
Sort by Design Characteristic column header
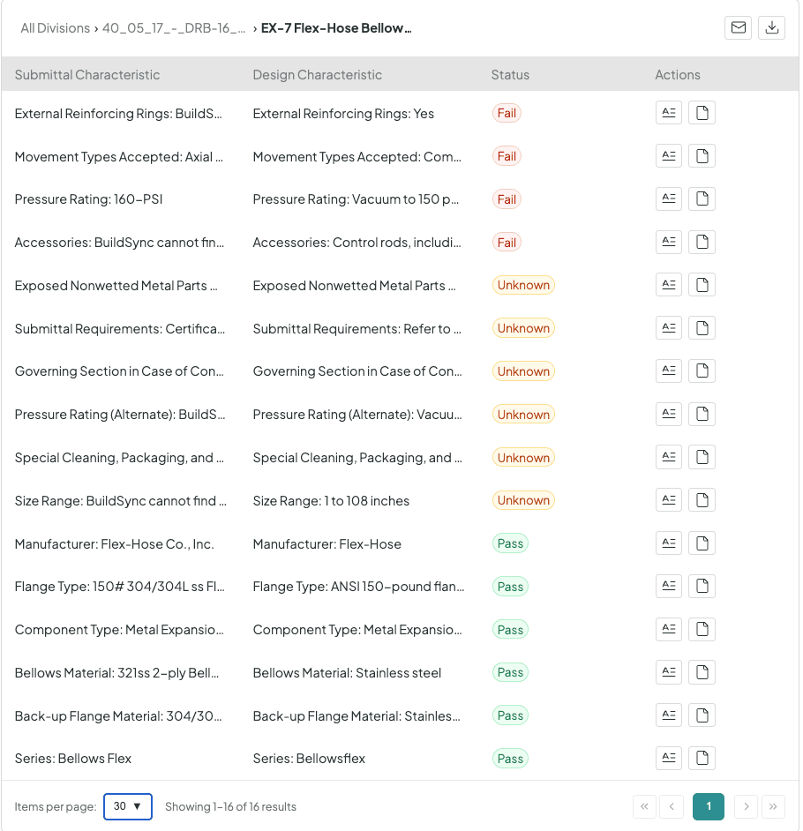pos(317,75)
